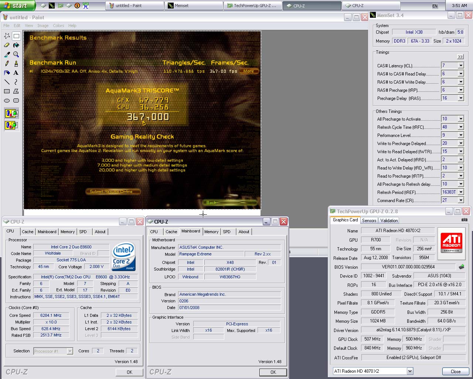The image size is (473, 379).
Task: Switch to TechPowerUp GPU-Z taskbar button
Action: pyautogui.click(x=253, y=6)
